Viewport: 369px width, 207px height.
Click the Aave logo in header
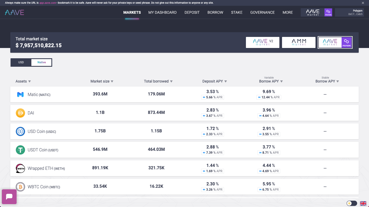pos(14,12)
